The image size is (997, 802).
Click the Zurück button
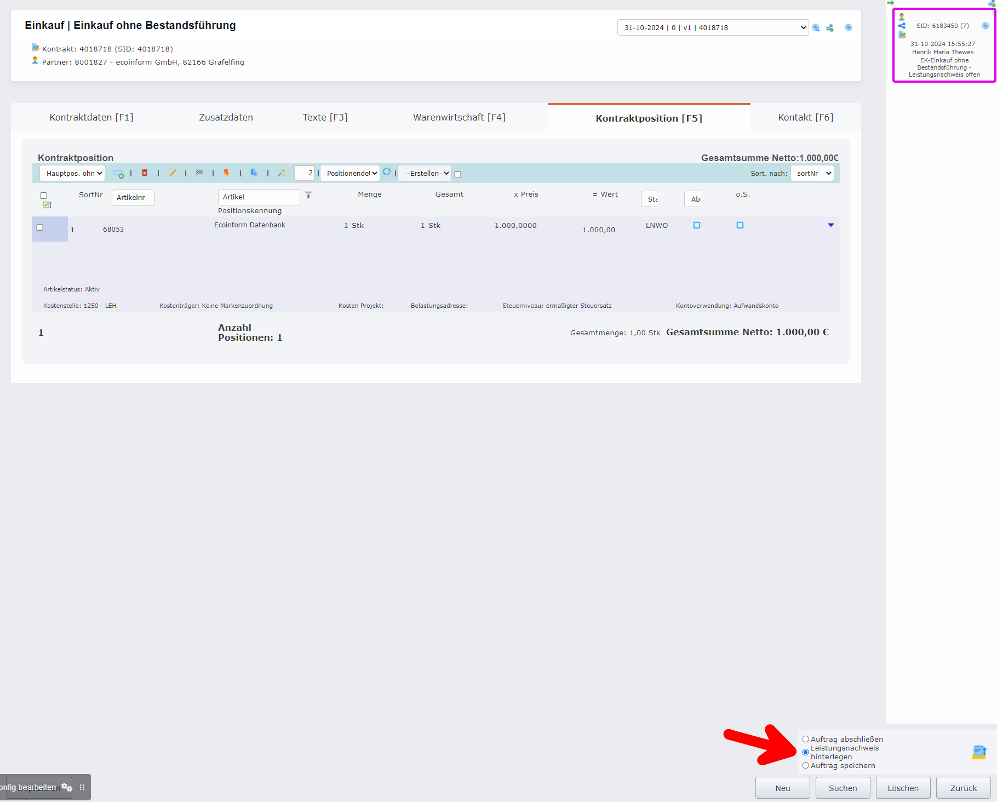tap(962, 788)
